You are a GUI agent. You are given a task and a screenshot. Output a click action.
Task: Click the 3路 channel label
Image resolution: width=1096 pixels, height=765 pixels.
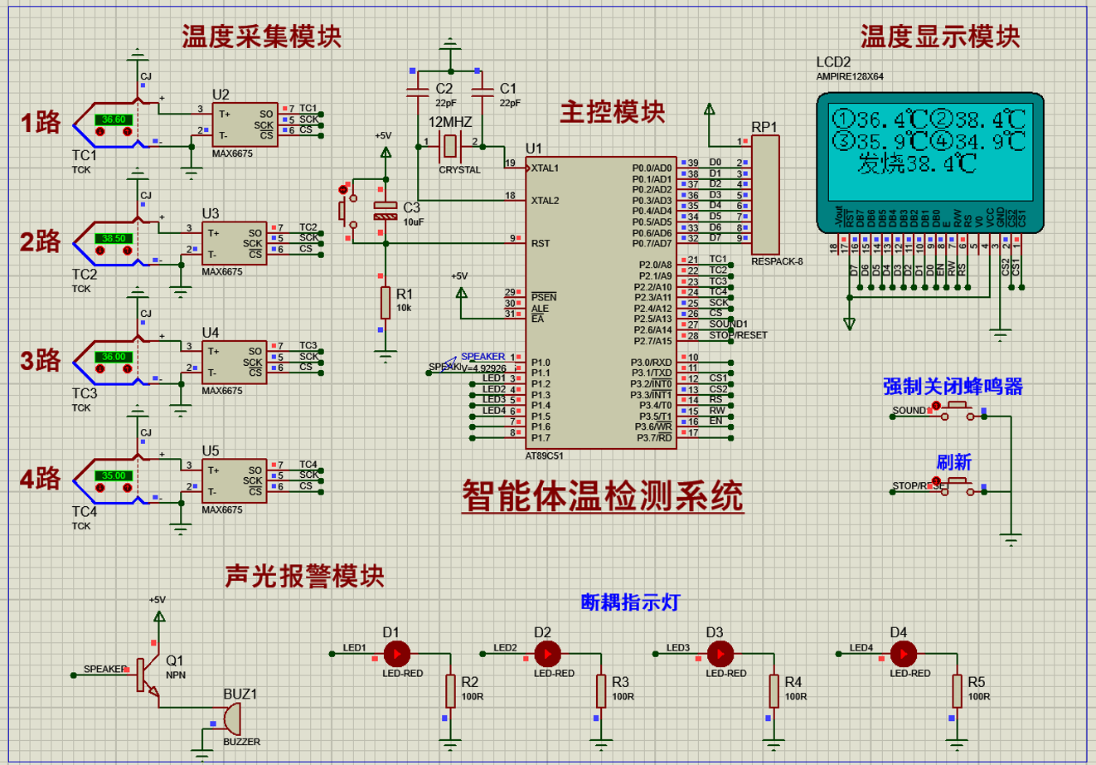(x=41, y=360)
